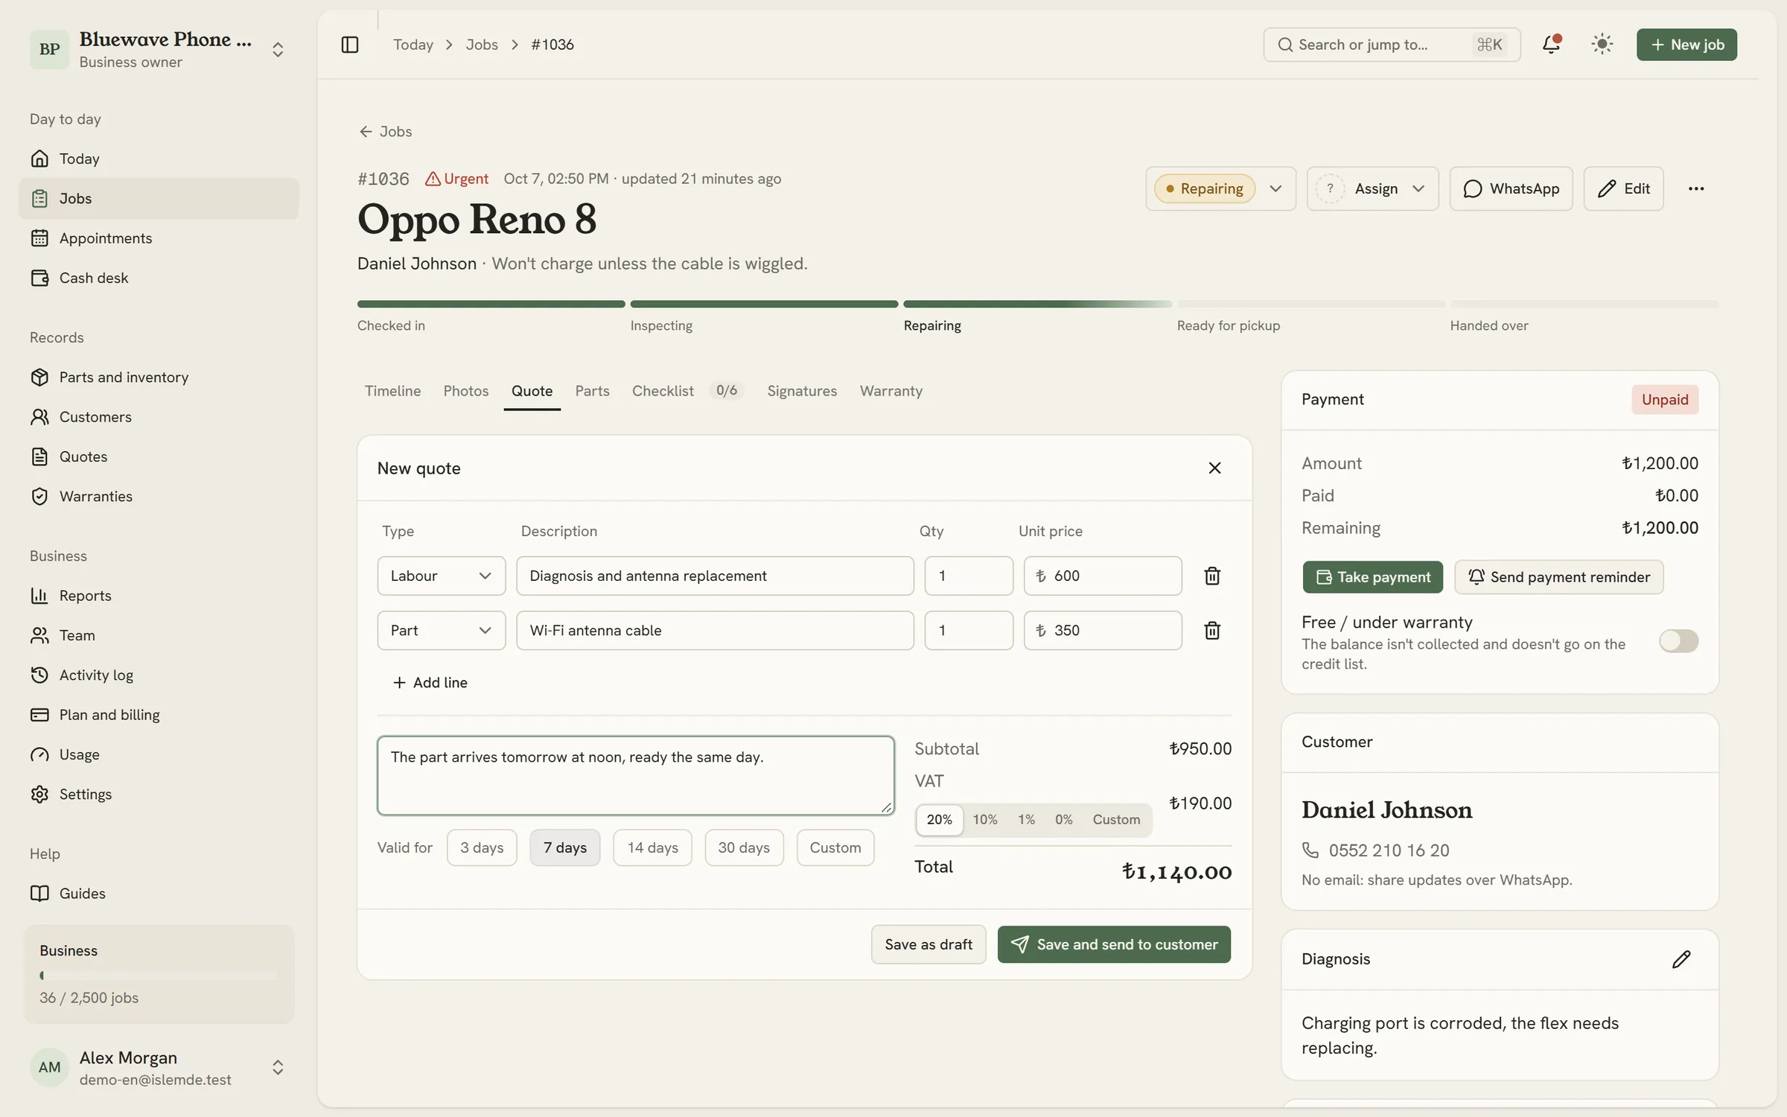Screen dimensions: 1787x1117
Task: Open the Assign dropdown
Action: (1372, 188)
